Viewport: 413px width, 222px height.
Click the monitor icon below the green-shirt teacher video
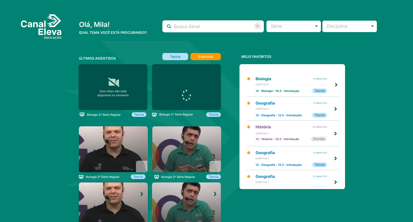click(x=157, y=177)
